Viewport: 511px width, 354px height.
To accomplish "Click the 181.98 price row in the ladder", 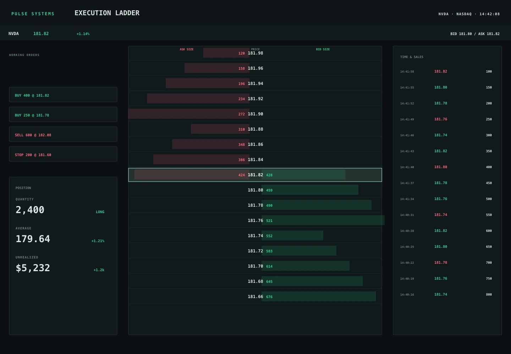I will (x=255, y=53).
